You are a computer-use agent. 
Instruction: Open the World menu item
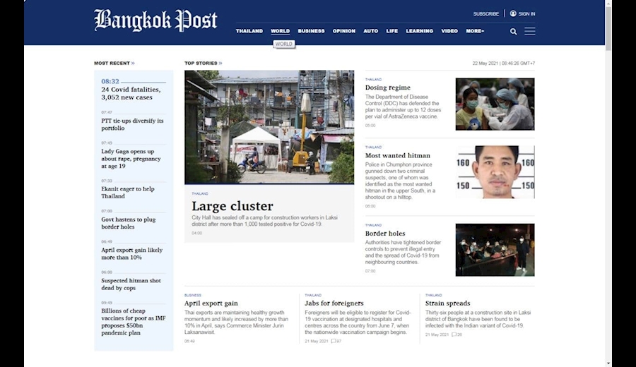(x=280, y=31)
